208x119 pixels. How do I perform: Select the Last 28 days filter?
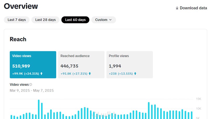point(45,20)
